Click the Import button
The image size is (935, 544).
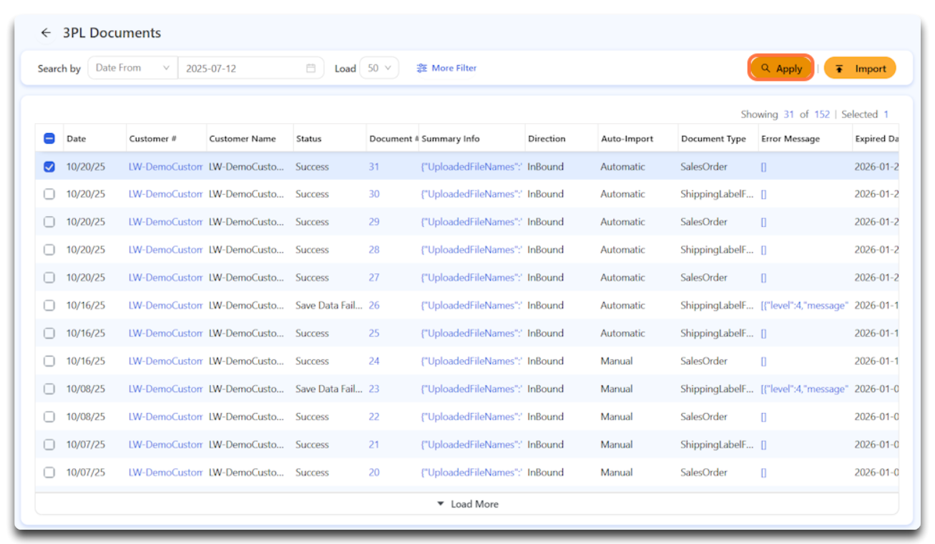(860, 69)
